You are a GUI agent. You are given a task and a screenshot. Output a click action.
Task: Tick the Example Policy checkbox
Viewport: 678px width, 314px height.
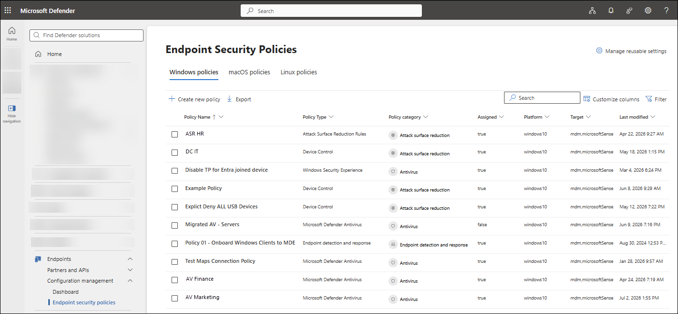(174, 189)
